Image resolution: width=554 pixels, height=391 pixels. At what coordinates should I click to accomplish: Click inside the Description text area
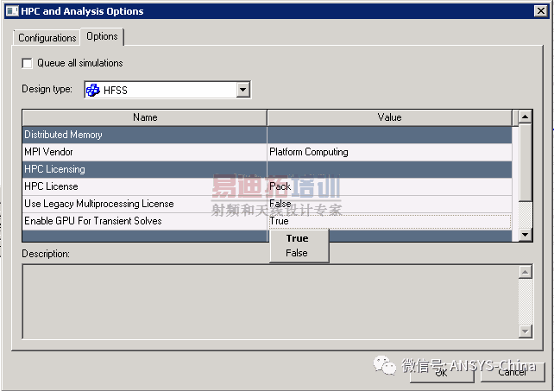(270, 301)
